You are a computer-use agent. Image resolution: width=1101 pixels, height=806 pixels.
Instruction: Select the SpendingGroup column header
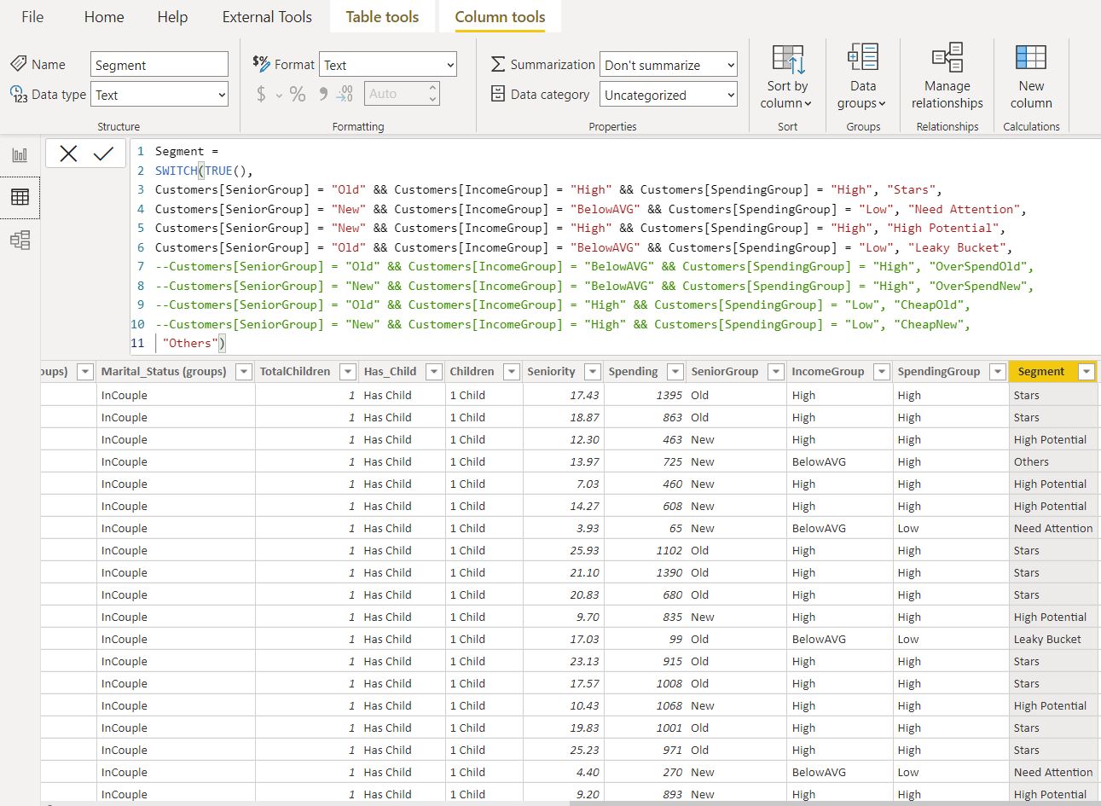[938, 372]
